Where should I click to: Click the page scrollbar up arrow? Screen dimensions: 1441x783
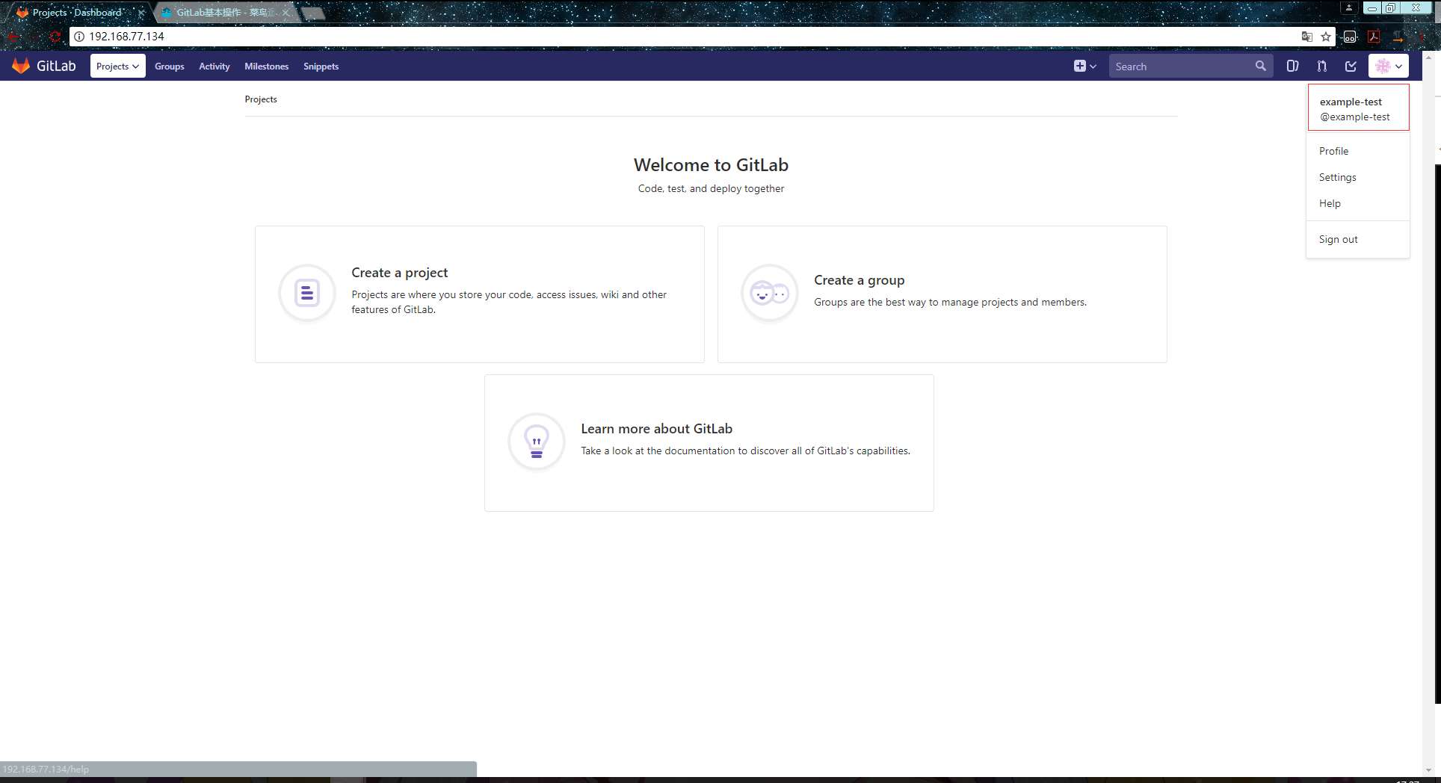click(x=1428, y=56)
